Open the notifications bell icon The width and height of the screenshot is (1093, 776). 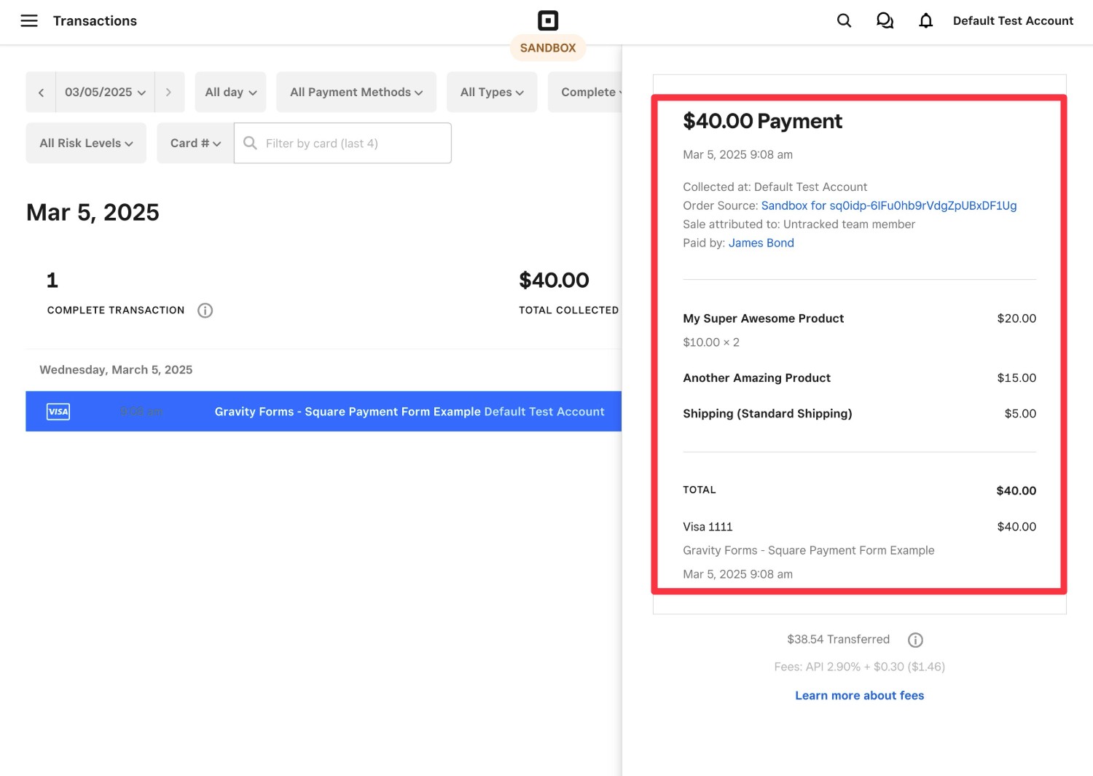pyautogui.click(x=925, y=20)
